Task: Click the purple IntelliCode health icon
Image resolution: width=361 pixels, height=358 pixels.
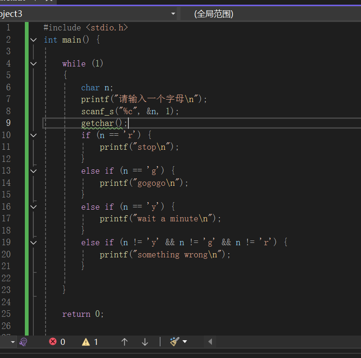Action: (x=23, y=342)
